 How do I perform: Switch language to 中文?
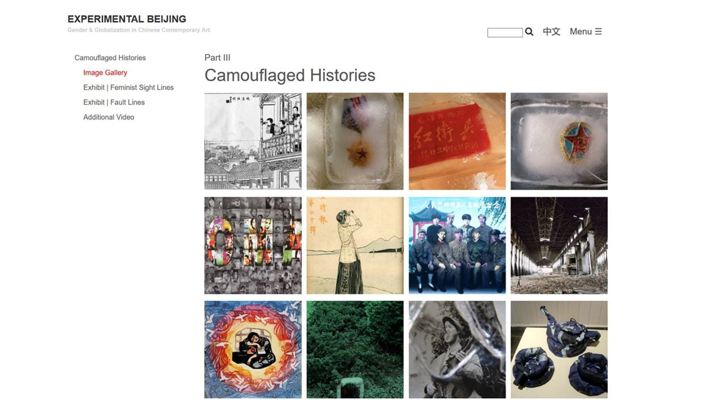point(552,32)
